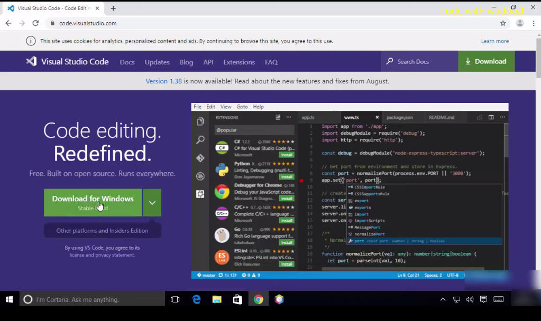
Task: Open a new browser tab with plus
Action: click(x=113, y=8)
